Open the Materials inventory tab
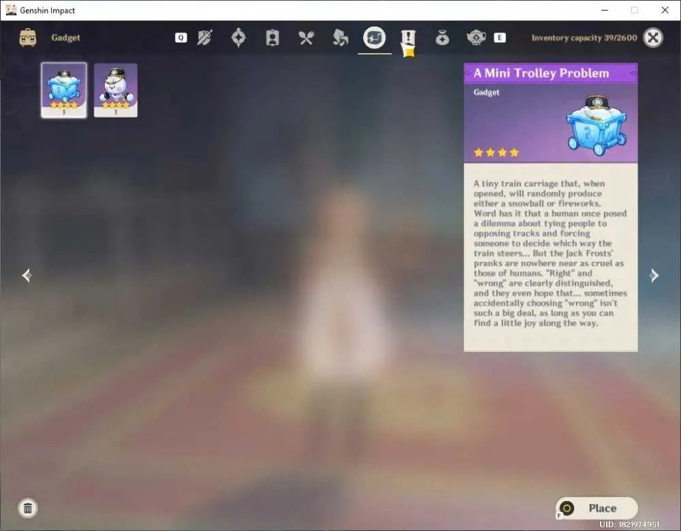This screenshot has width=681, height=531. point(340,37)
